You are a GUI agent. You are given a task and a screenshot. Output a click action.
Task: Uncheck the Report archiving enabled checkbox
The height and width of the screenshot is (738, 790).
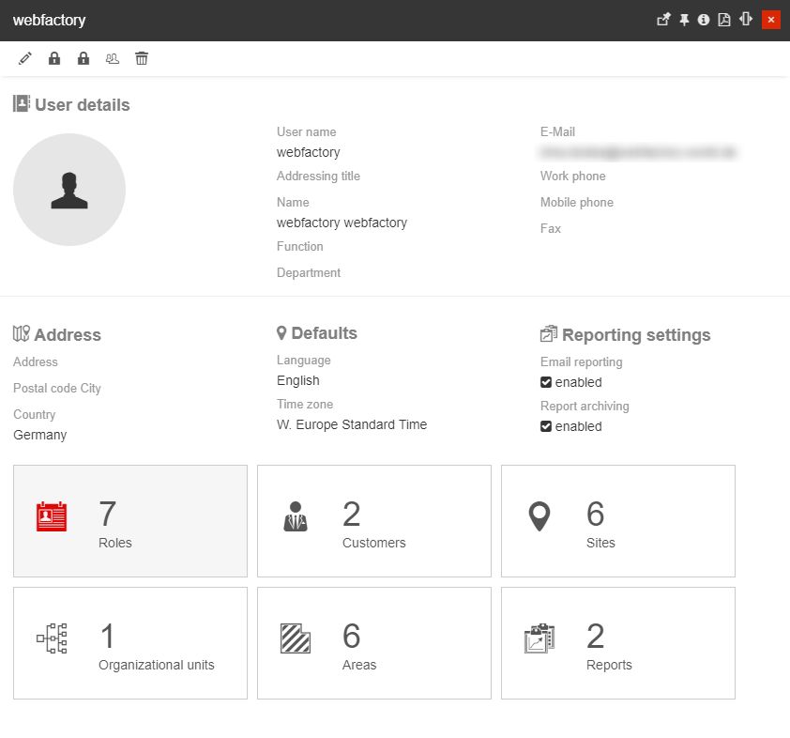546,426
